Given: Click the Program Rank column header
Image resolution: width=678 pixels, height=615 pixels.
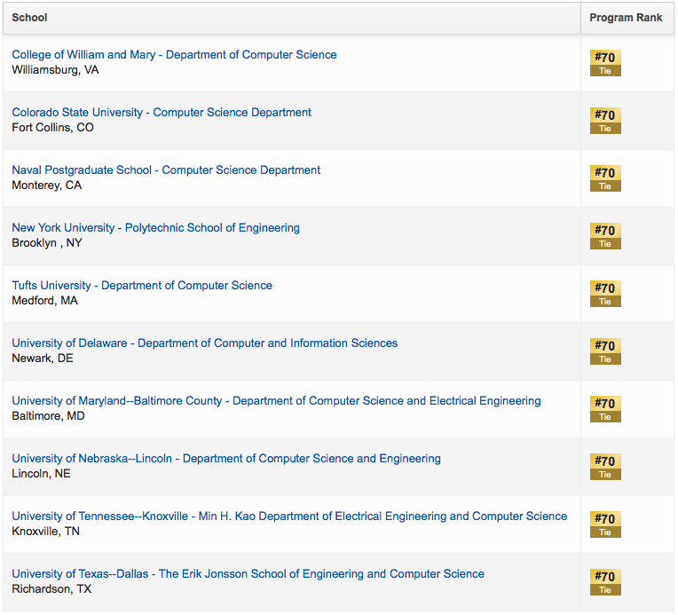Looking at the screenshot, I should [626, 18].
